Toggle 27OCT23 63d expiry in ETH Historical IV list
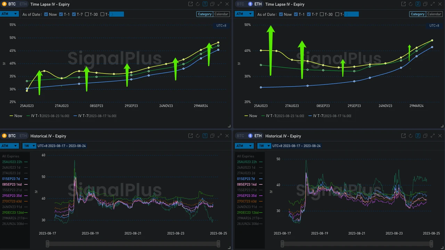 250,201
